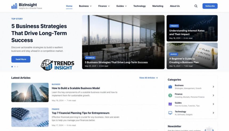Viewport: 229px width, 131px height.
Task: Click the May 17, 2024 article date
Action: tap(58, 125)
